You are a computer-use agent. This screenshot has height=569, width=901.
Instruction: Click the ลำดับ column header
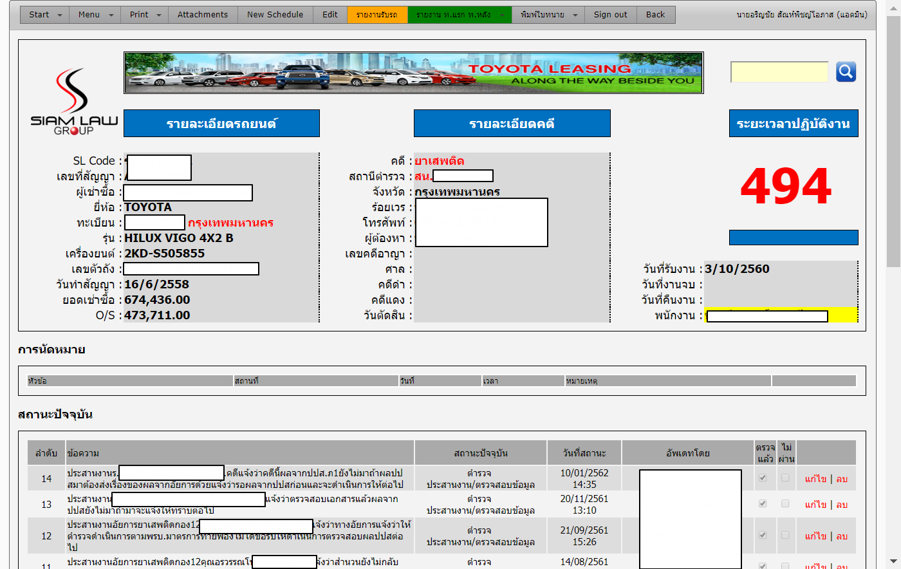coord(46,453)
